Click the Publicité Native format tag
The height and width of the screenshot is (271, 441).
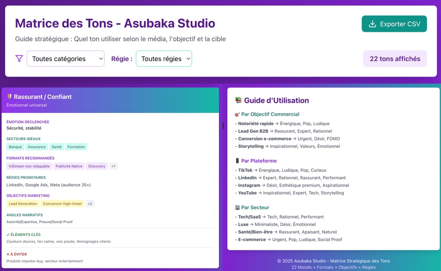(69, 166)
